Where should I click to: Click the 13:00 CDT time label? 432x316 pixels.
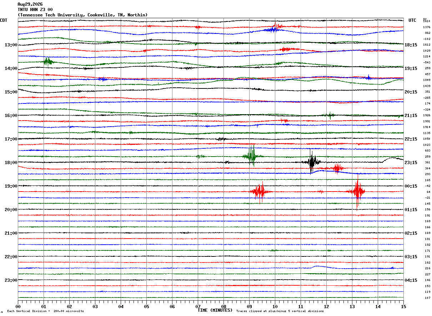coord(11,45)
